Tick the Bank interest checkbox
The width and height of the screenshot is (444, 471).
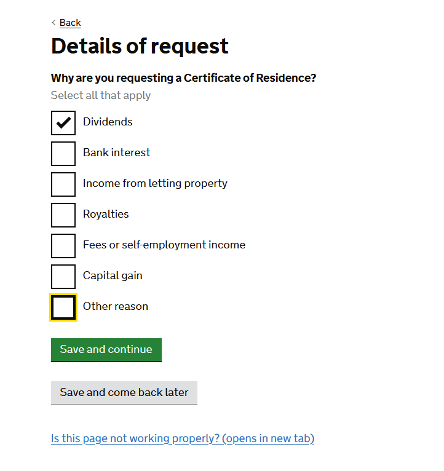(63, 154)
